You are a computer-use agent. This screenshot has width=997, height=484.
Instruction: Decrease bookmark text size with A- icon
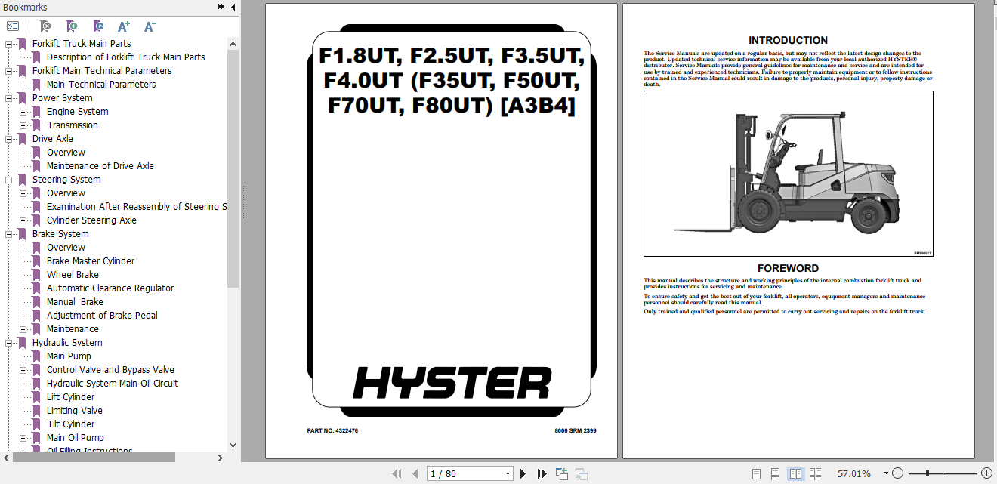coord(150,26)
